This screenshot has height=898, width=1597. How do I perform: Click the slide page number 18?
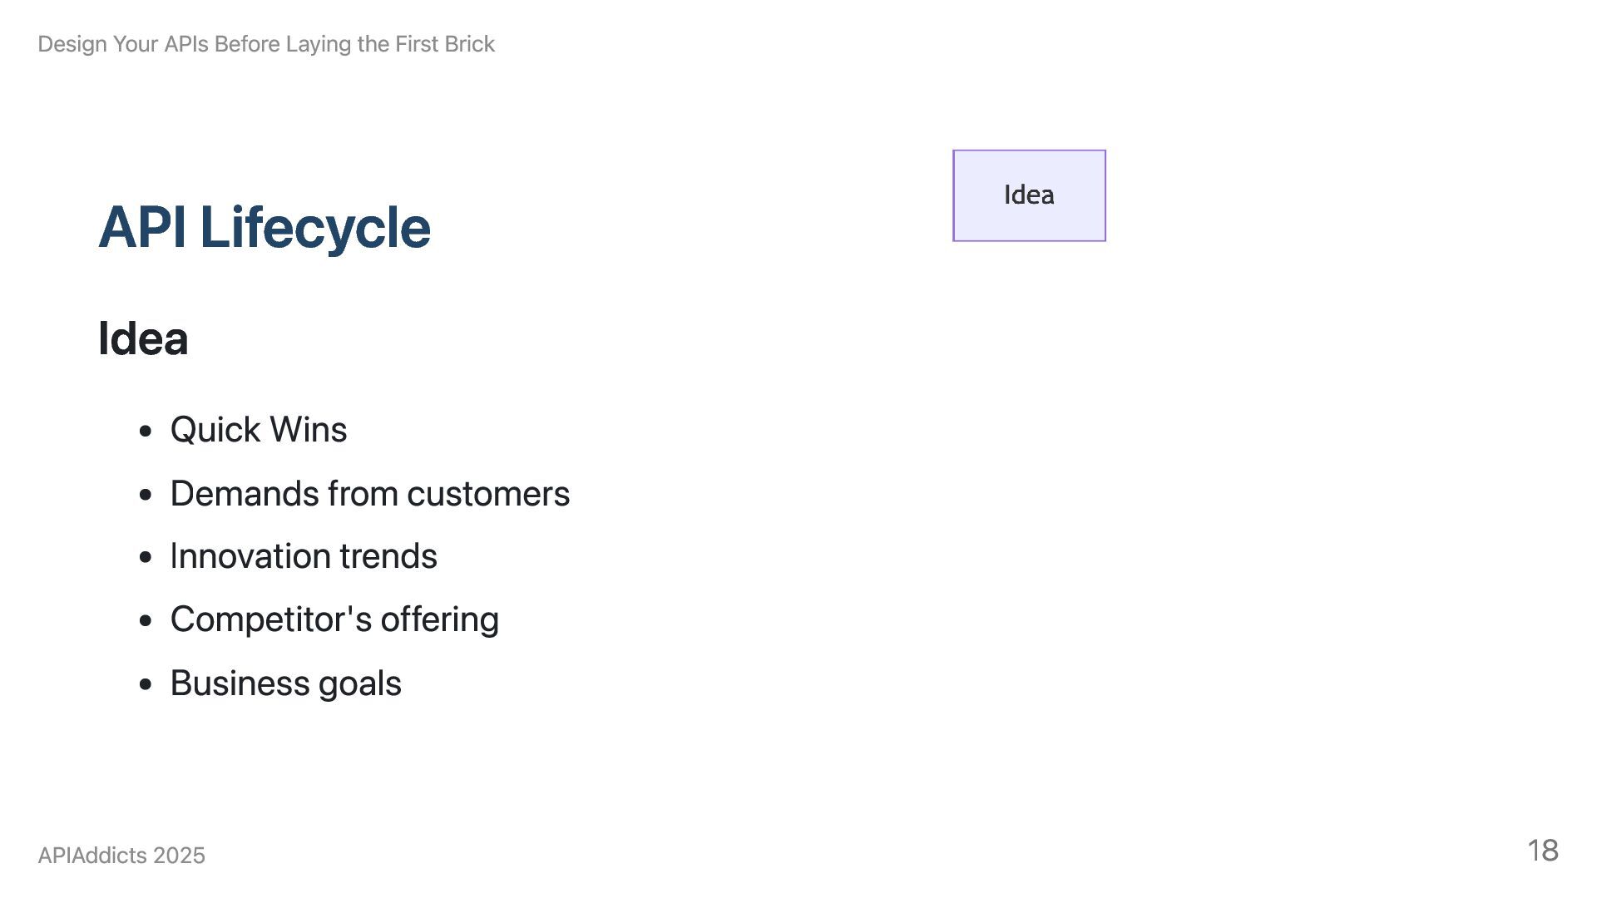(1542, 851)
